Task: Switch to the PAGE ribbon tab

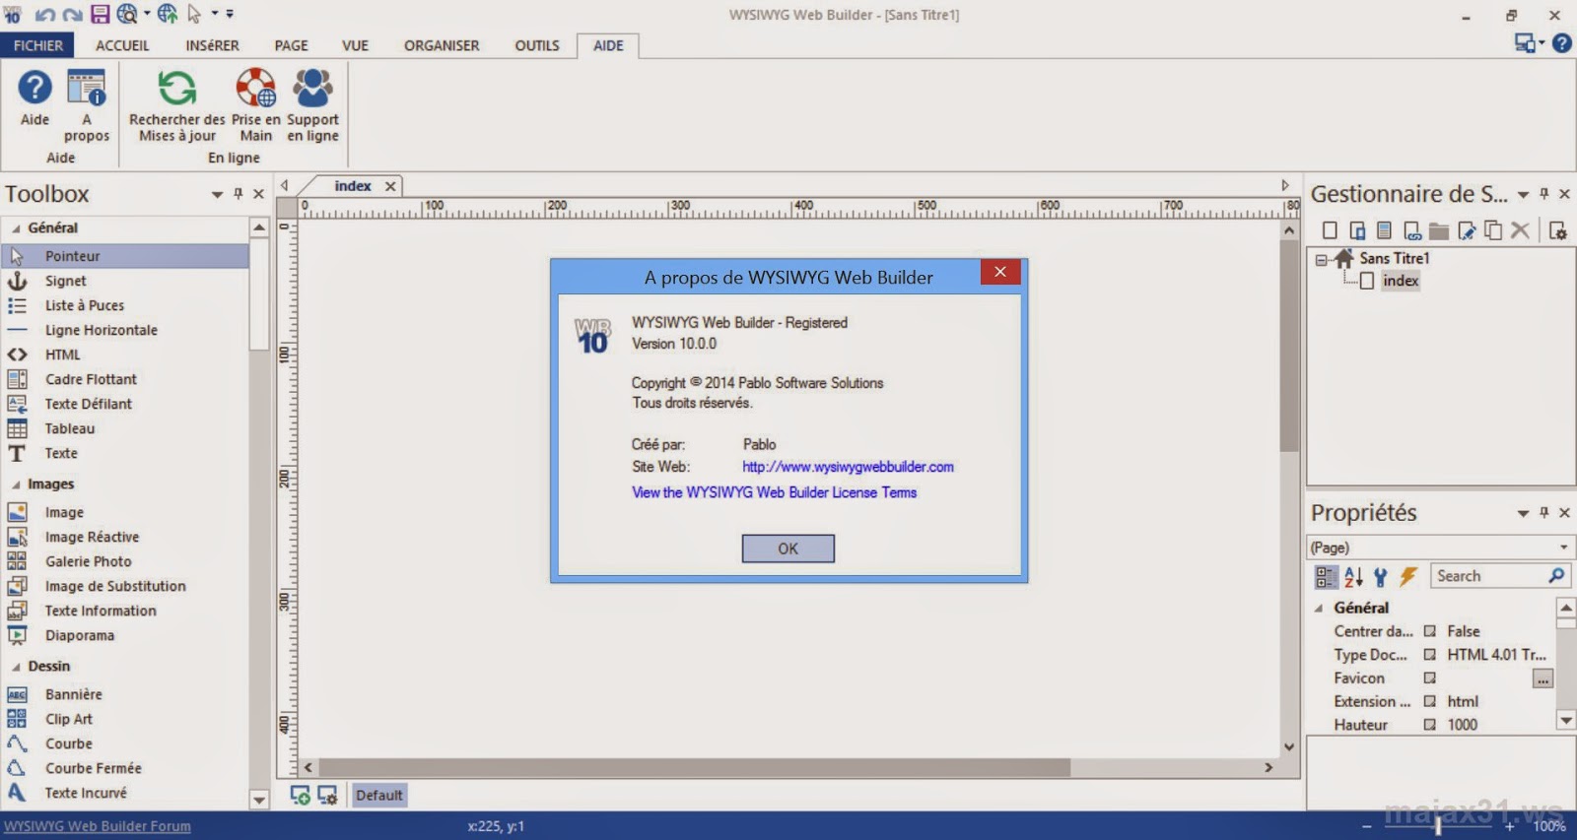Action: click(291, 45)
